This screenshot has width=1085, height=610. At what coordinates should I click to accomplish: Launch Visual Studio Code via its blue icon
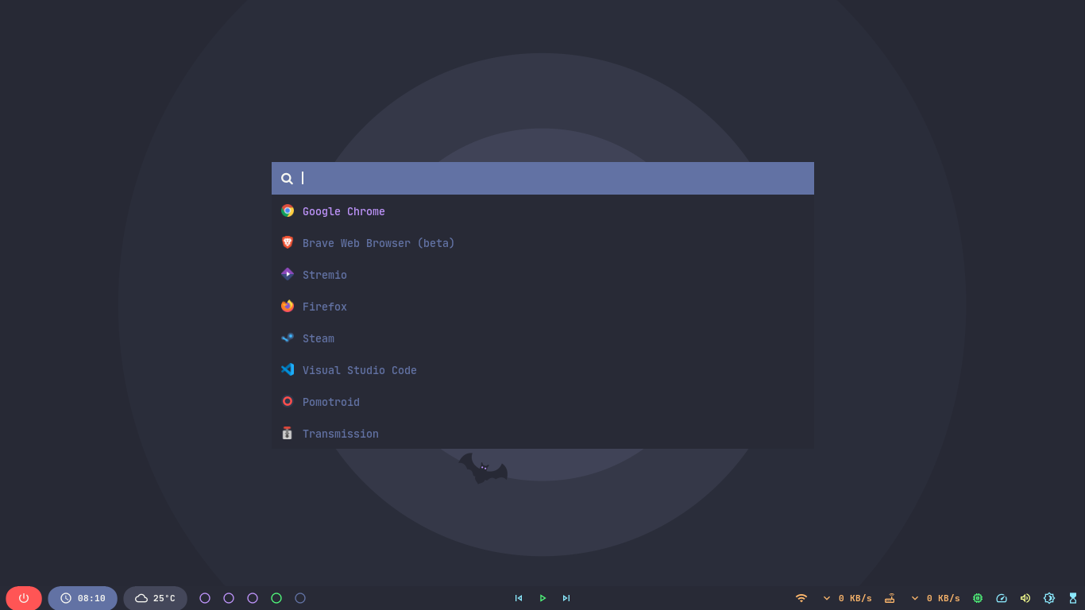(288, 369)
